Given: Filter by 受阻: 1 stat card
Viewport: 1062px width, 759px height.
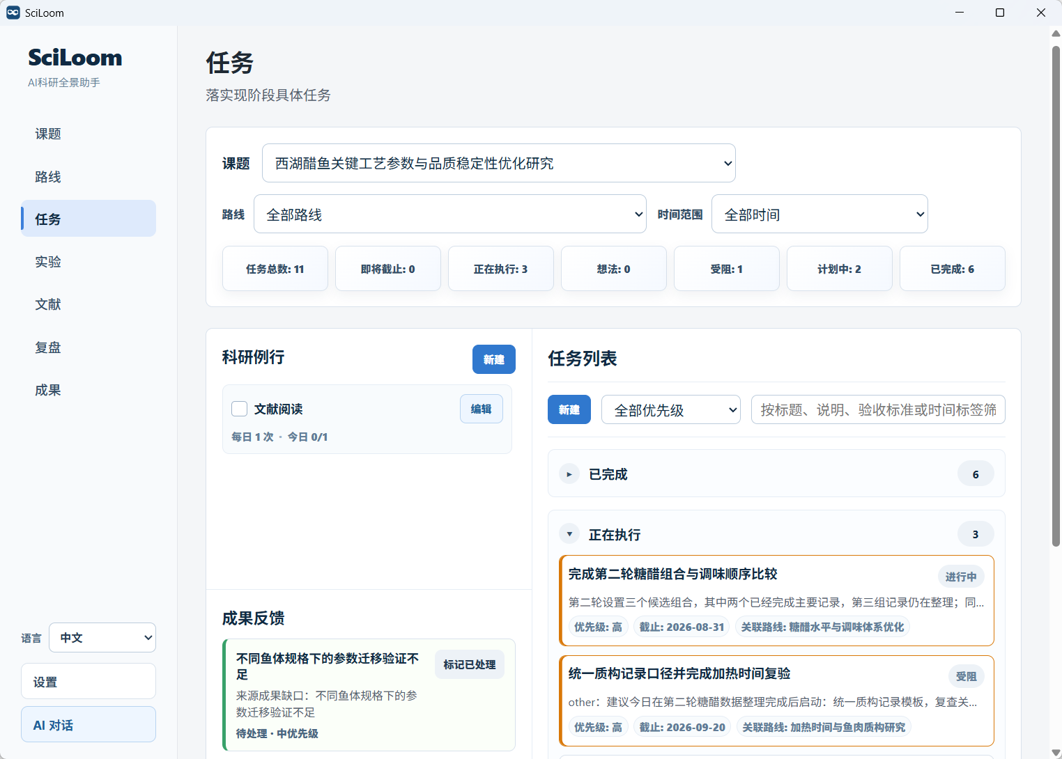Looking at the screenshot, I should coord(727,268).
